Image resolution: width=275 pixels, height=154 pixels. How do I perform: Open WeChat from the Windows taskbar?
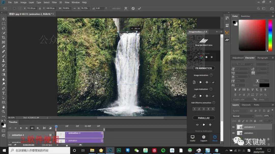[136, 150]
